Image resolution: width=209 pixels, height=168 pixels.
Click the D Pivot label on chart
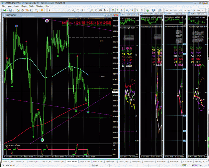[x=102, y=77]
